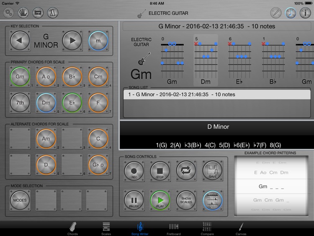Tap the pick icon at top right
The image size is (314, 236).
(x=276, y=13)
